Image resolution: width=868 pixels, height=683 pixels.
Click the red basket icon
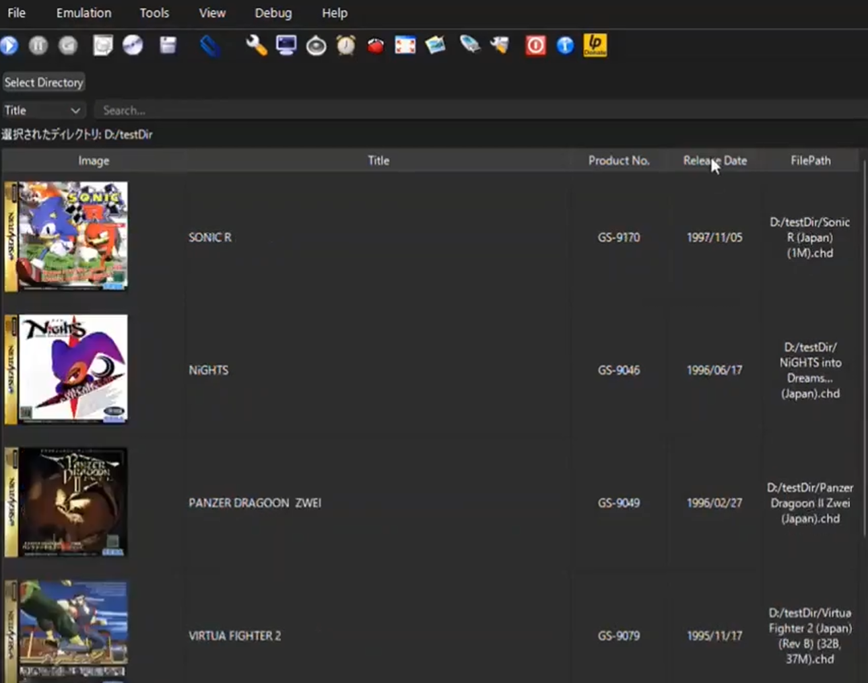[376, 45]
